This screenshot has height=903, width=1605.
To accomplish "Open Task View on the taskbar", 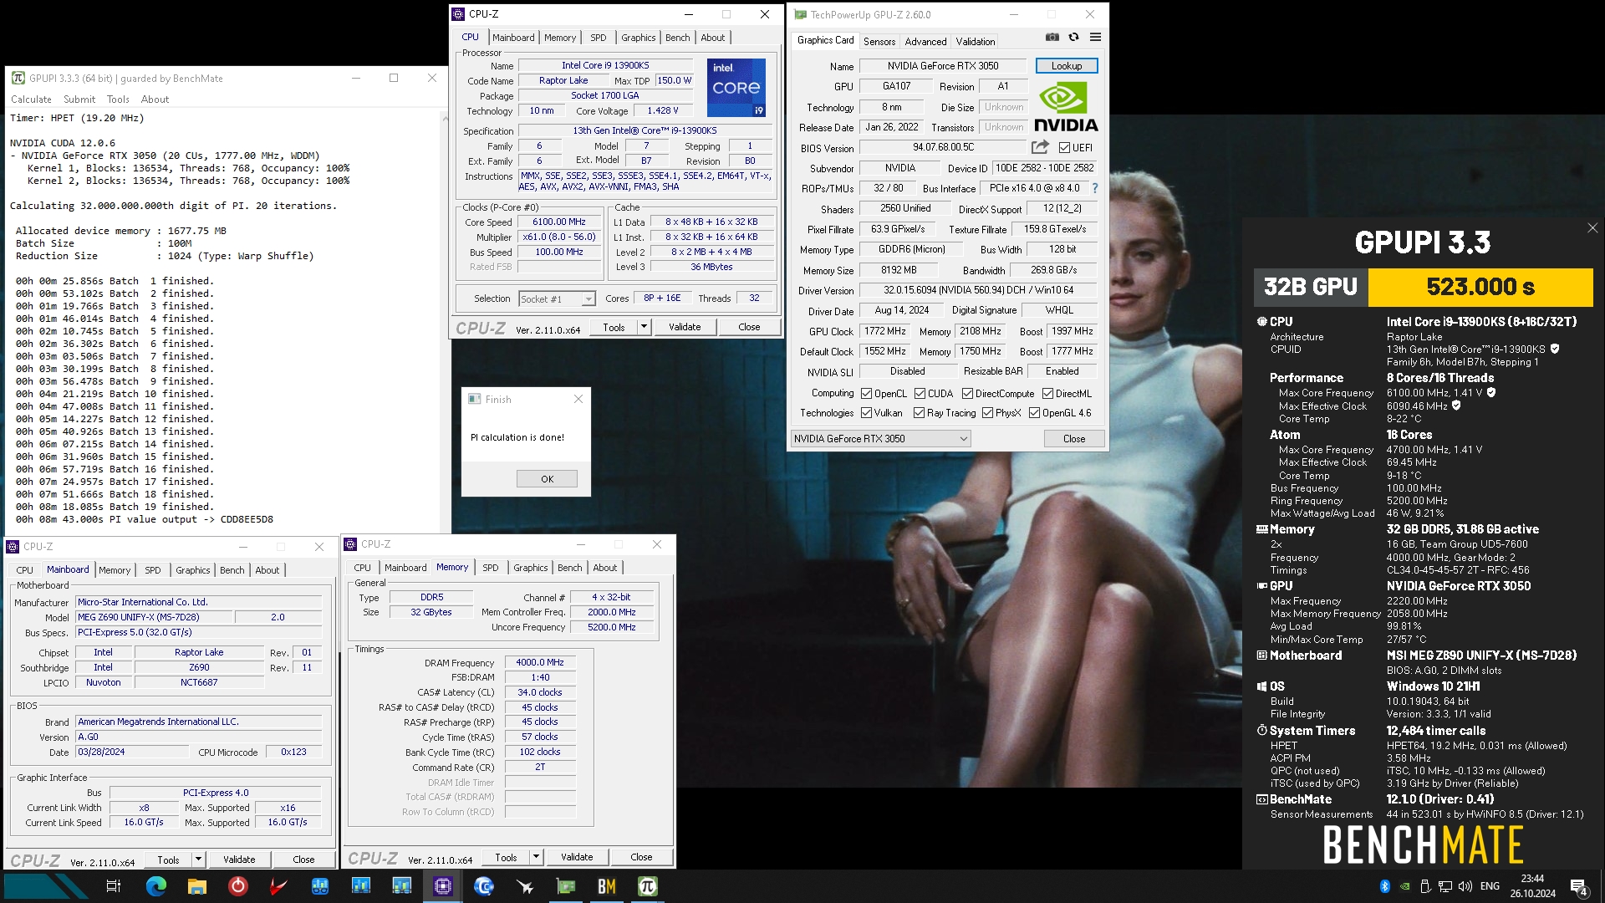I will click(x=114, y=886).
